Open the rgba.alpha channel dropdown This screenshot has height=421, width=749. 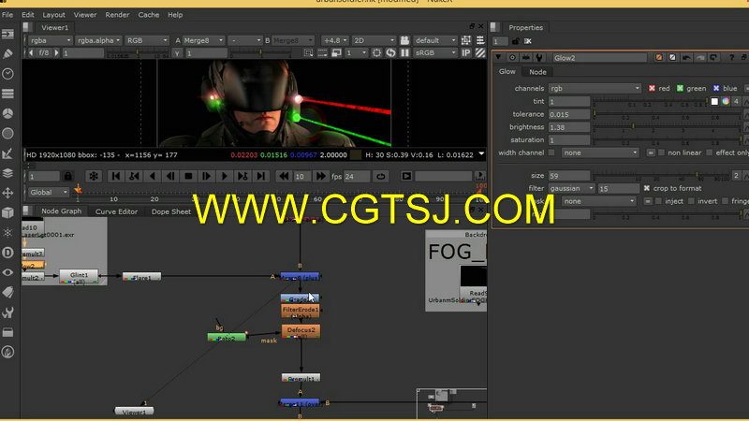(x=98, y=40)
